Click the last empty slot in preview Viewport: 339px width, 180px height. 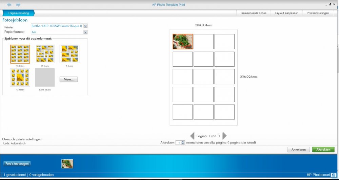tap(224, 112)
